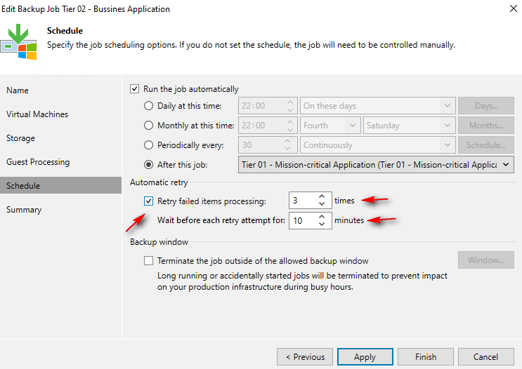This screenshot has height=369, width=522.
Task: Select the Daily at this time option
Action: click(x=148, y=106)
